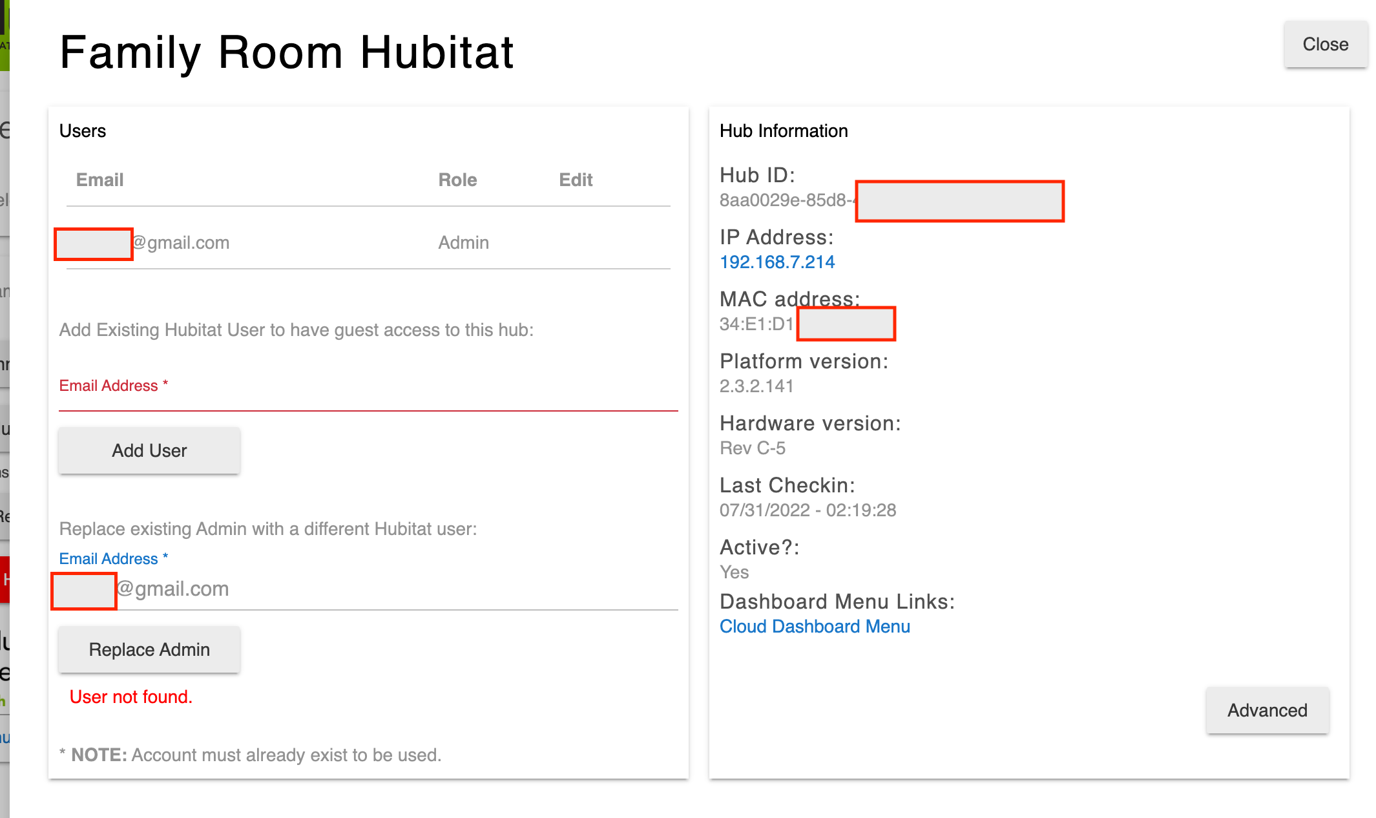Click the Last Checkin timestamp 07/31/2022 - 02:19:28
The width and height of the screenshot is (1376, 818).
pos(808,510)
